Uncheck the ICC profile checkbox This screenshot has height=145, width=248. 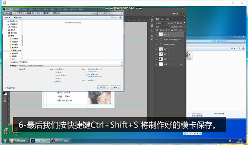point(87,75)
